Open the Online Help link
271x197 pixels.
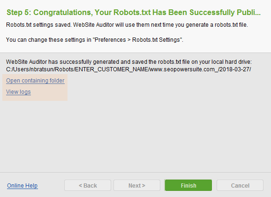(x=23, y=186)
